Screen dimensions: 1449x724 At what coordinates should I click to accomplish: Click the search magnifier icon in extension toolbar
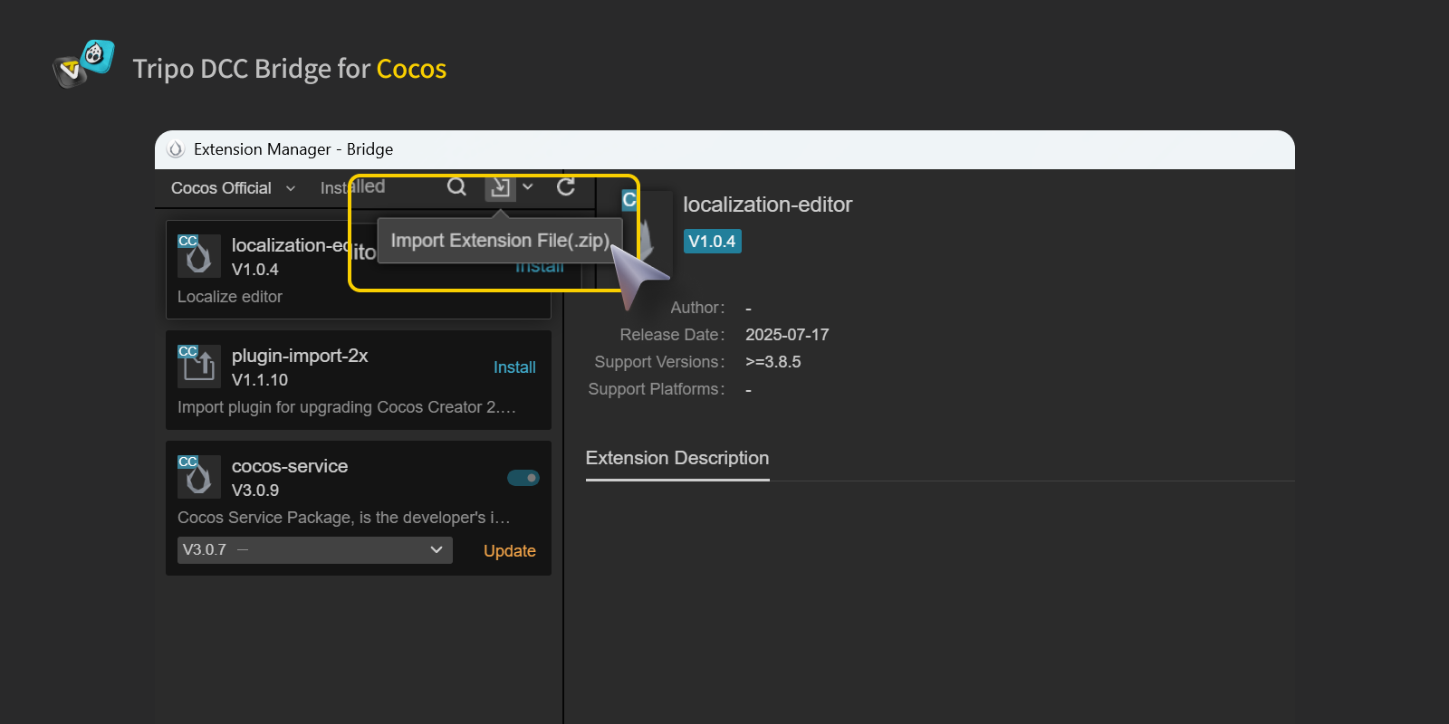pyautogui.click(x=456, y=186)
